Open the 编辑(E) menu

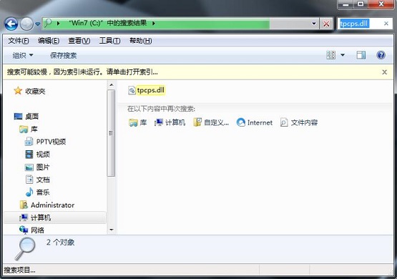pos(49,41)
